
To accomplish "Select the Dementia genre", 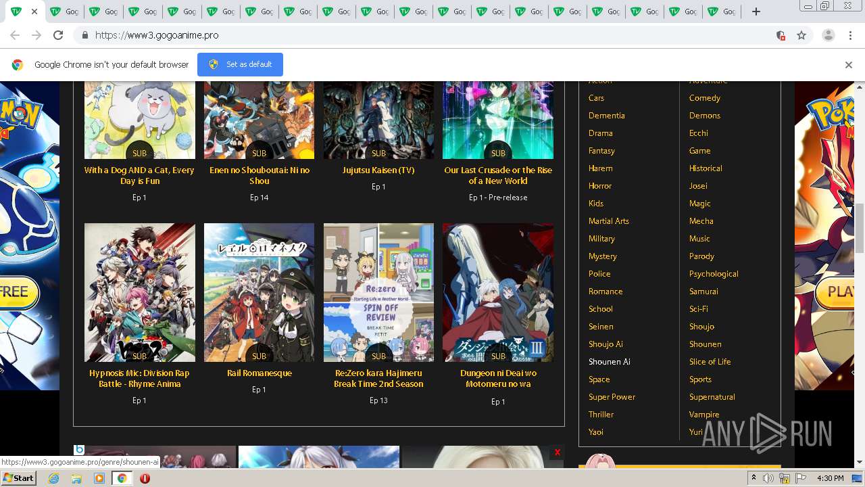I will (606, 116).
